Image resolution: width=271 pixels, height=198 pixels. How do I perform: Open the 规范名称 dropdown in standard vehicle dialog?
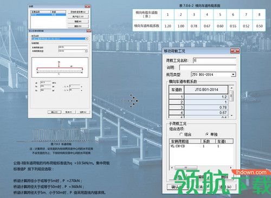coord(87,39)
